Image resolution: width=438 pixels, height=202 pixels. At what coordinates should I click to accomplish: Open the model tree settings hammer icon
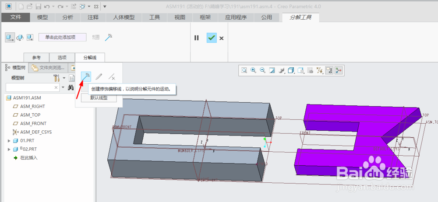57,78
